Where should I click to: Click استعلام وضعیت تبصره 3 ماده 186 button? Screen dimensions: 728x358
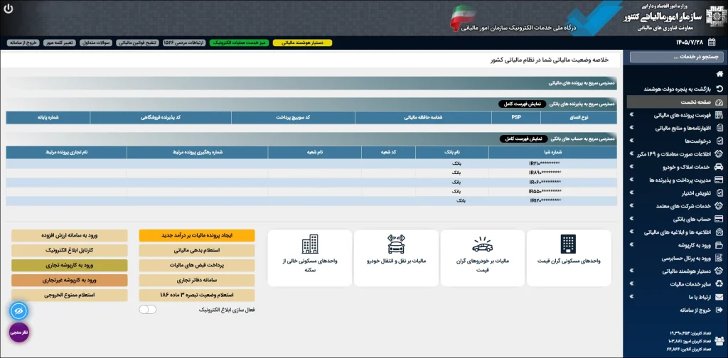pyautogui.click(x=197, y=295)
